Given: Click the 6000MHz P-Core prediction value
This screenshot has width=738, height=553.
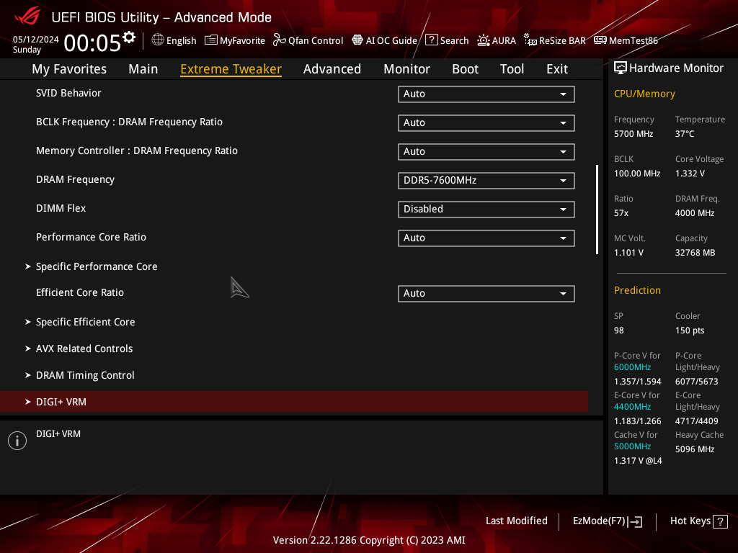Looking at the screenshot, I should pyautogui.click(x=632, y=367).
